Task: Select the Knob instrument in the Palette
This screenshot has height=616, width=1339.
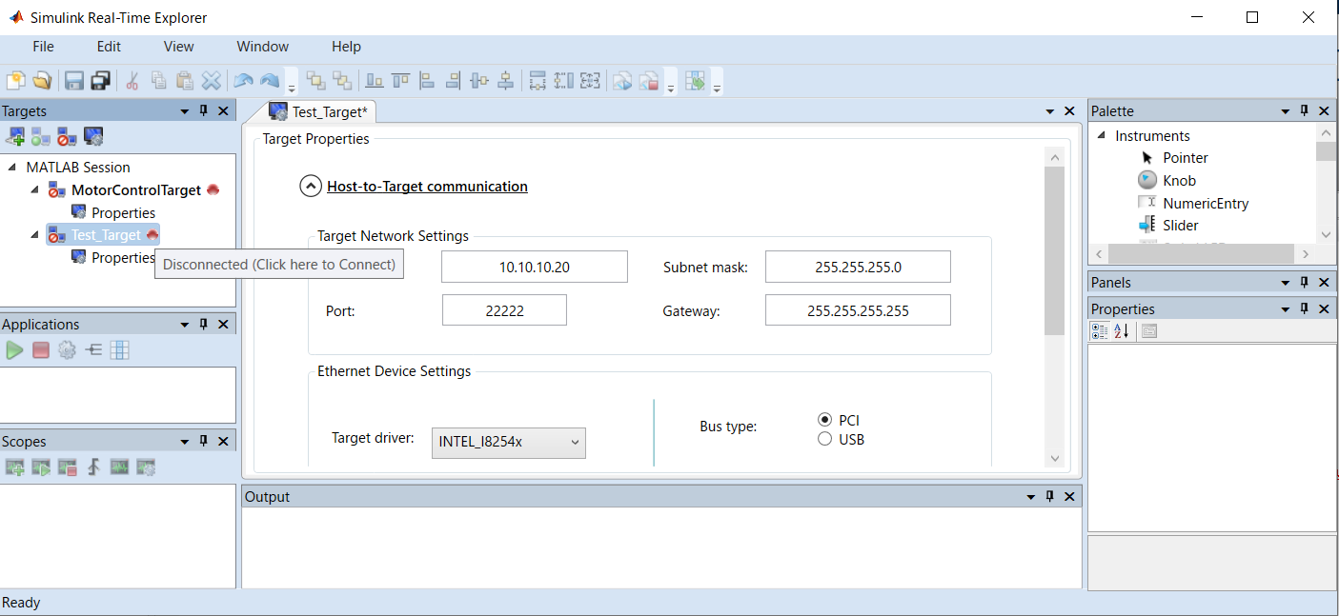Action: tap(1180, 180)
